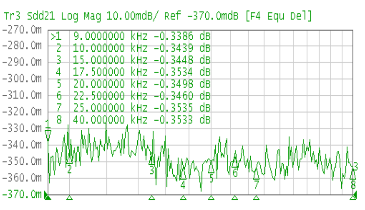Select the 22.500000 kHz marker 6 table row

130,95
